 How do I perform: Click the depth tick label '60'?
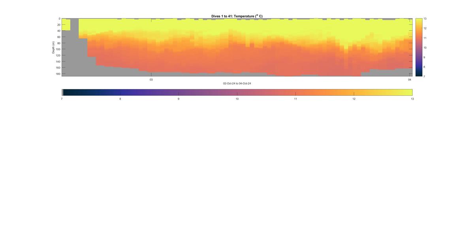[58, 37]
